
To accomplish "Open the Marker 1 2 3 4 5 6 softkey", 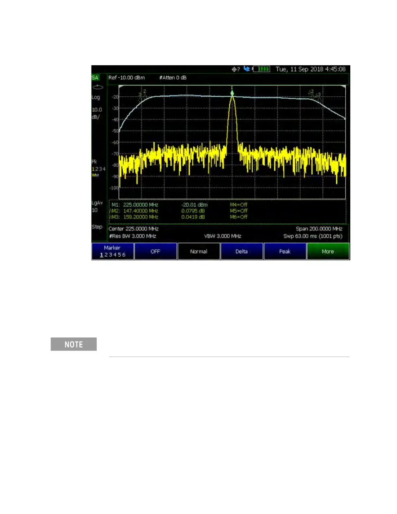I will pyautogui.click(x=113, y=251).
